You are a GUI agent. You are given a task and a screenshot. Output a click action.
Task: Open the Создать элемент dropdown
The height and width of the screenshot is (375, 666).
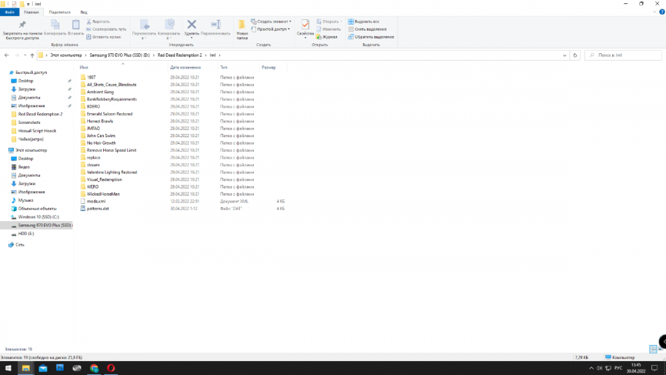coord(271,21)
